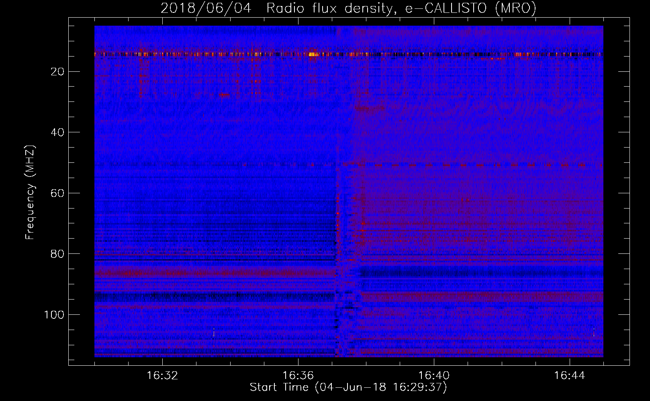Viewport: 650px width, 401px height.
Task: Click the '100' frequency tick label
Action: pos(54,315)
